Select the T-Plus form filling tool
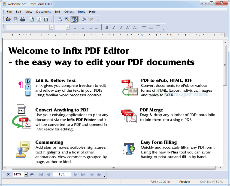This screenshot has height=186, width=230. pos(74,19)
